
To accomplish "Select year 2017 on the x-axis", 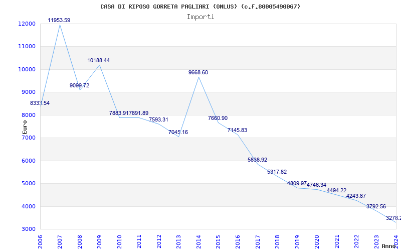I will [x=258, y=241].
